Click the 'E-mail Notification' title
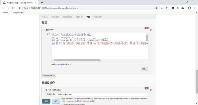Viewport: 198px width, 105px height. [54, 90]
